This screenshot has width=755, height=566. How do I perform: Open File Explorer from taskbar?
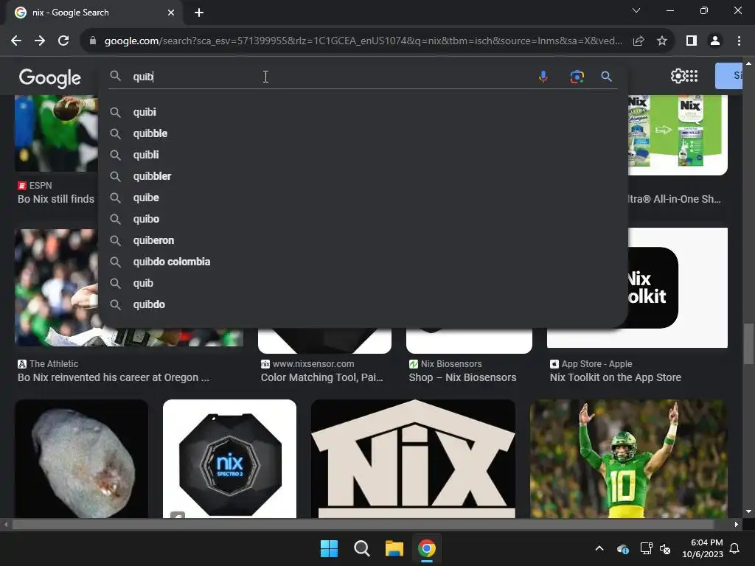click(394, 548)
